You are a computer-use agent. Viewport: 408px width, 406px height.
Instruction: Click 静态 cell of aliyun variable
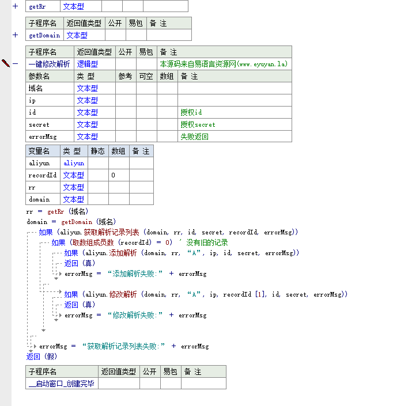(98, 163)
